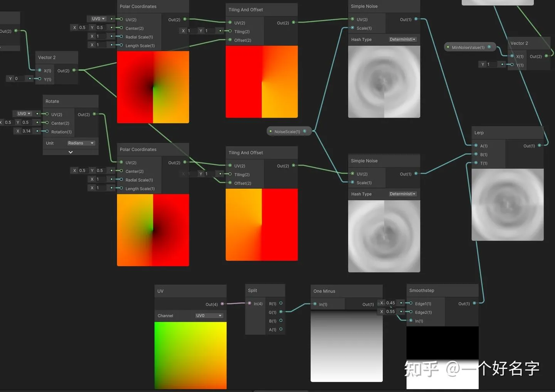This screenshot has height=392, width=555.
Task: Click the Smoothstep Edge1 value field 0.45
Action: pyautogui.click(x=390, y=303)
